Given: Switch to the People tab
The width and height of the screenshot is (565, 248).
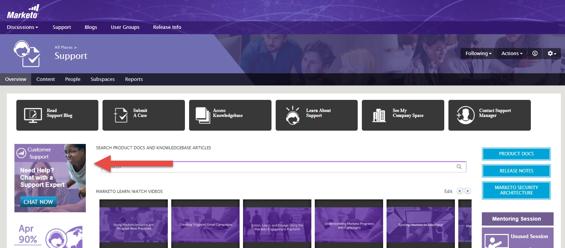Looking at the screenshot, I should [x=73, y=79].
